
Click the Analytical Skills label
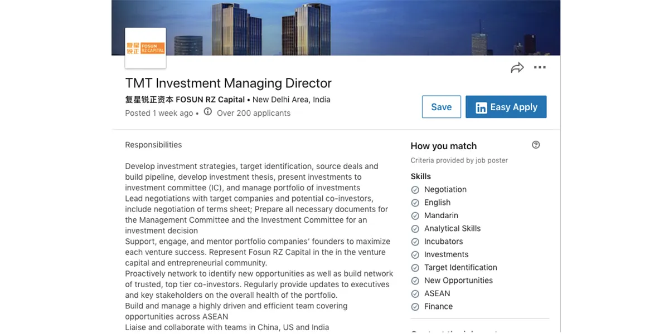pyautogui.click(x=452, y=228)
